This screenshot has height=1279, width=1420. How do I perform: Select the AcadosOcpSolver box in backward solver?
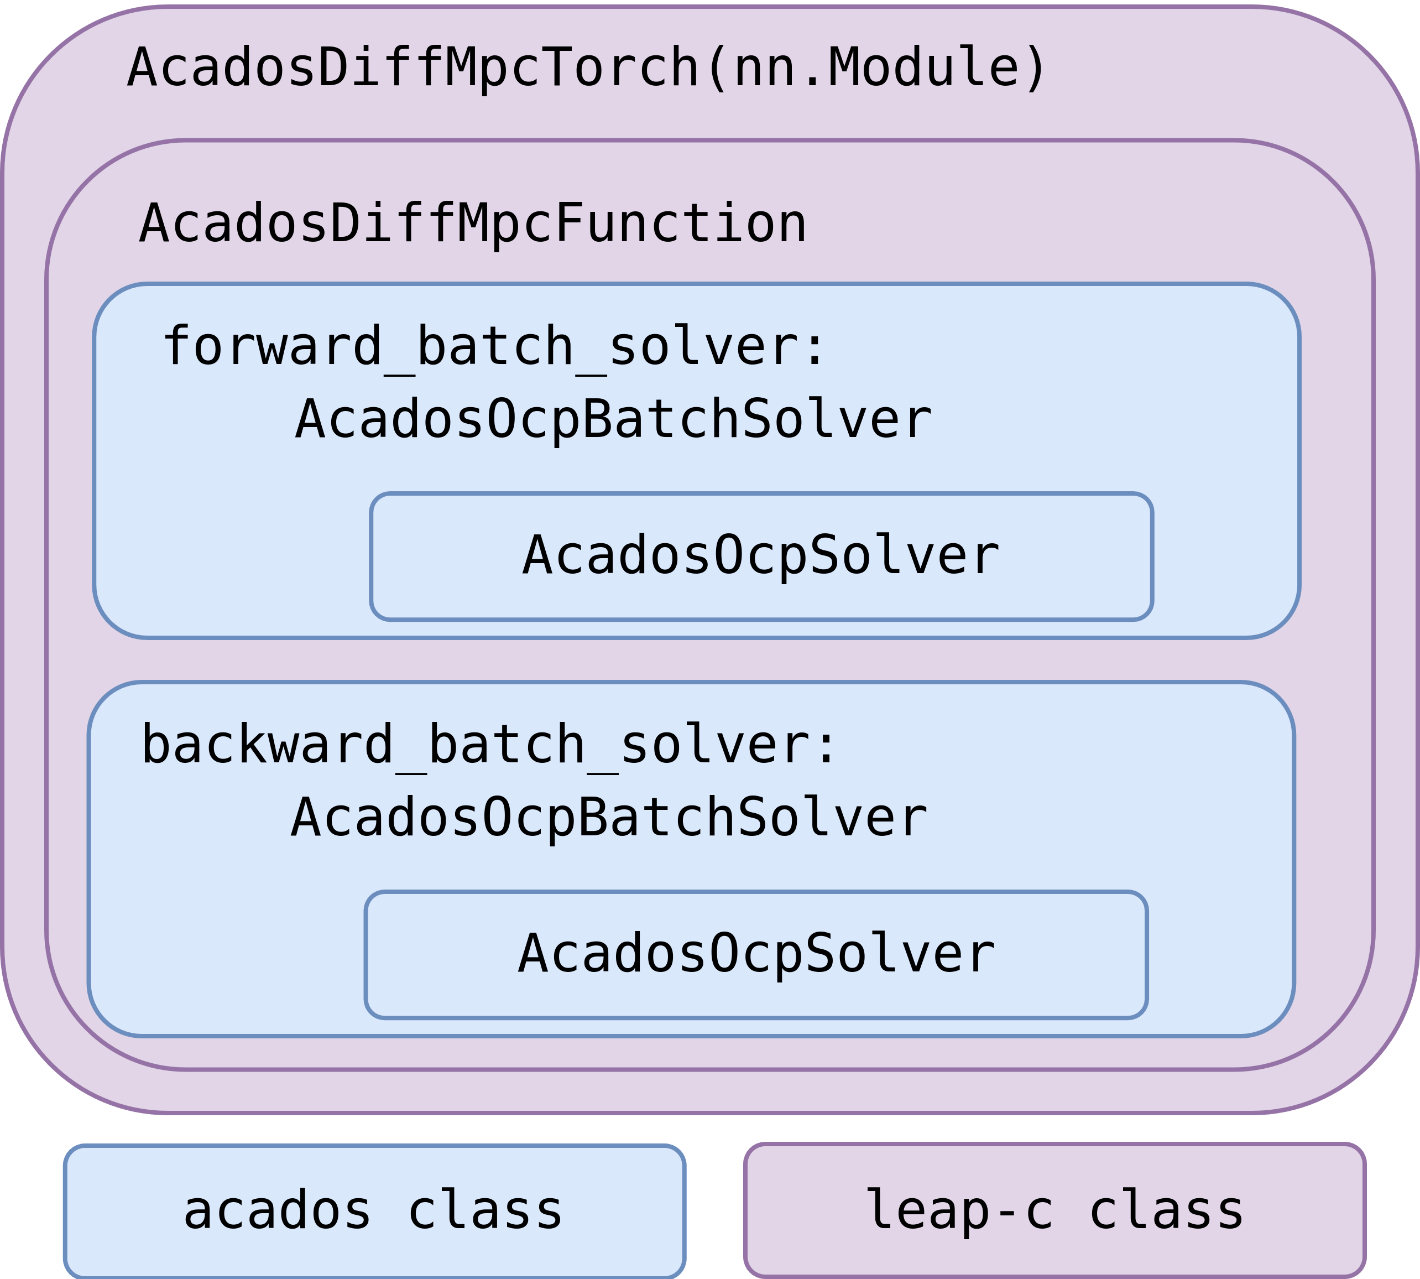[x=756, y=954]
